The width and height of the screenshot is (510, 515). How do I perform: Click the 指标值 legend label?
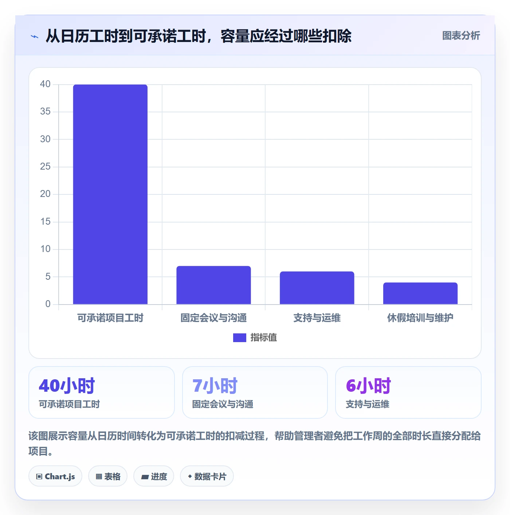[264, 338]
